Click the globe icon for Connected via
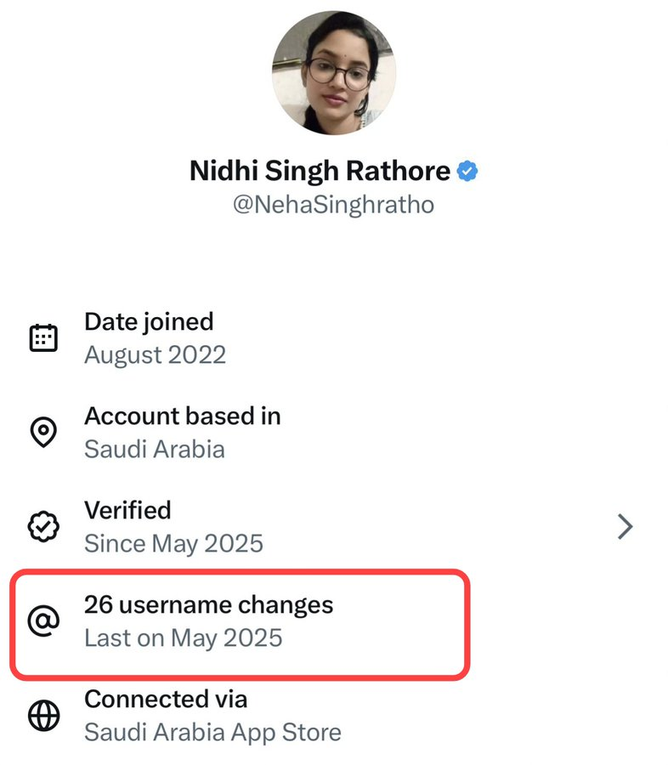The image size is (668, 765). click(x=43, y=715)
